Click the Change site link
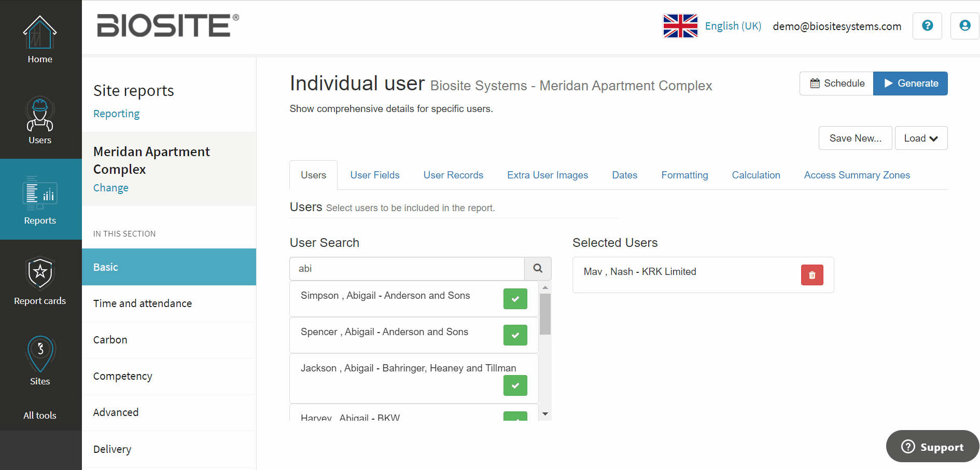Viewport: 980px width, 470px height. pos(110,188)
